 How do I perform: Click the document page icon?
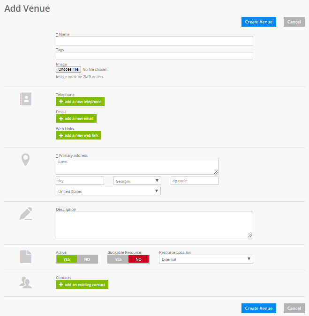(26, 257)
